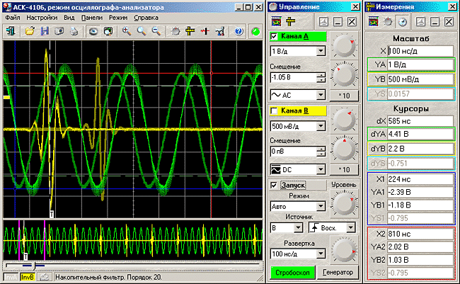Enable the Канал B checkbox
Image resolution: width=460 pixels, height=284 pixels.
point(275,110)
